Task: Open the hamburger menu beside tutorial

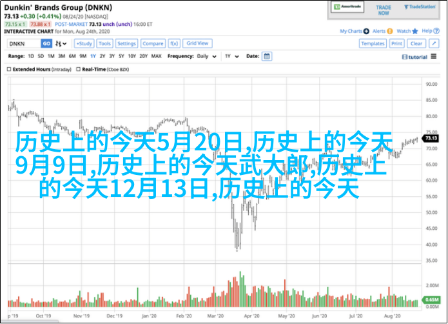Action: point(433,57)
